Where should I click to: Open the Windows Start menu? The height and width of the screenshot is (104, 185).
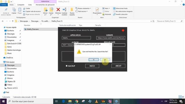3,101
